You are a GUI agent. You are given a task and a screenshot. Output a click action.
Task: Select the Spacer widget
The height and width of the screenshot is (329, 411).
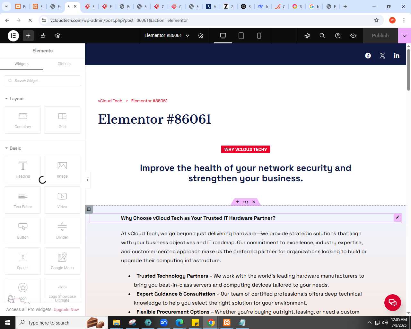pyautogui.click(x=23, y=261)
